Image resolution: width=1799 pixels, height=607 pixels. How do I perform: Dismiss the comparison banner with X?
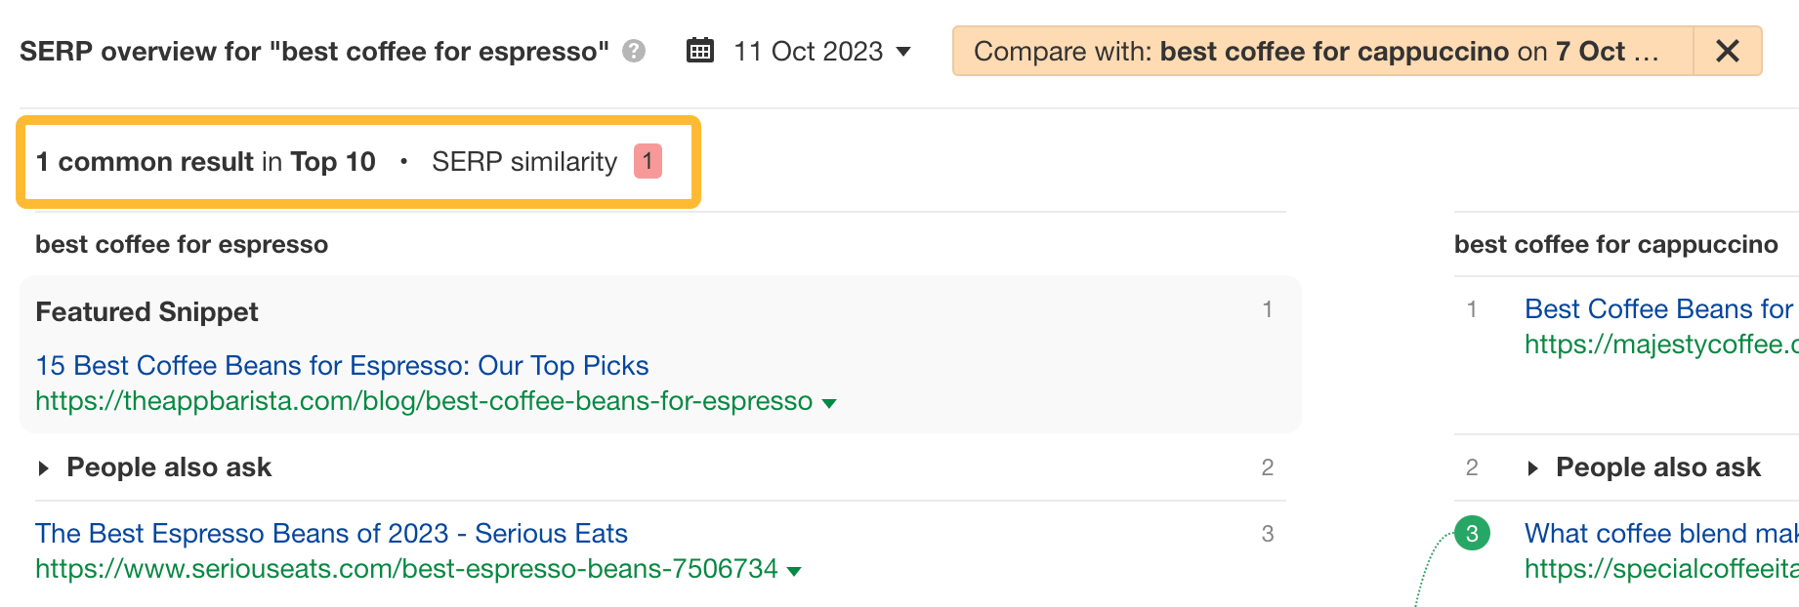pos(1728,51)
